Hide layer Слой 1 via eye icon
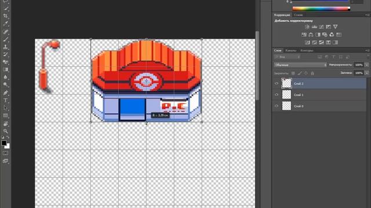The image size is (371, 208). pyautogui.click(x=277, y=95)
